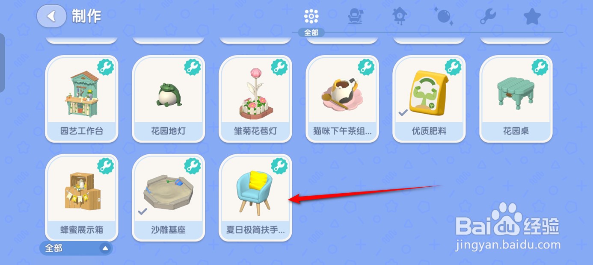Click the wrench badge on 花园桌 card

tap(540, 67)
